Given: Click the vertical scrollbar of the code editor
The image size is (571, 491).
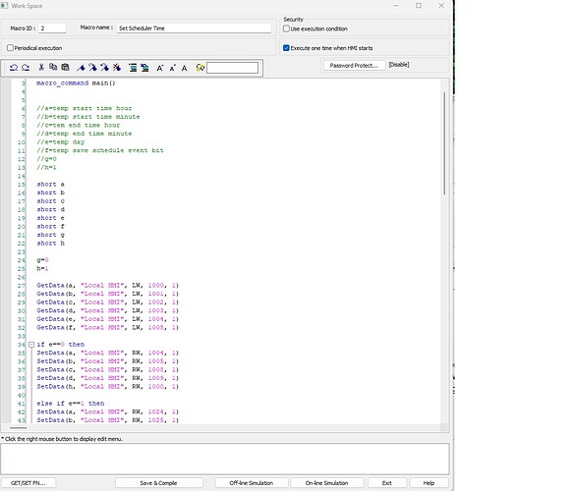Looking at the screenshot, I should tap(444, 143).
